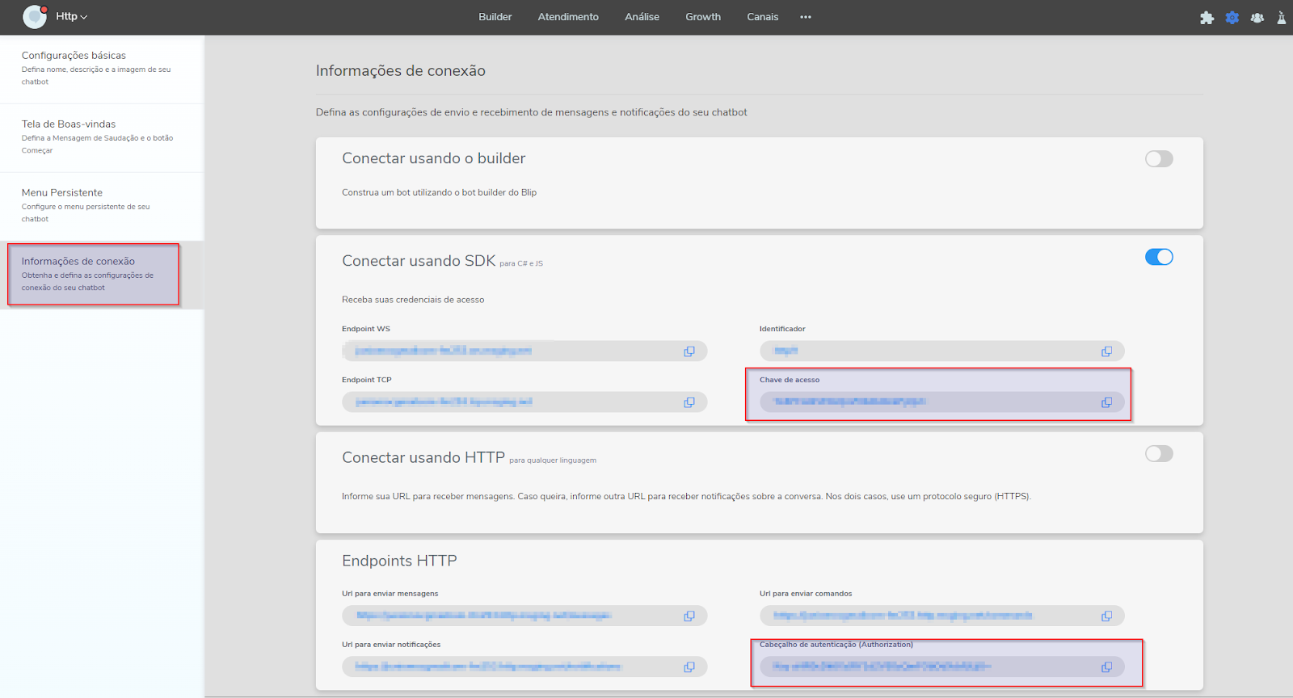Go to the Builder menu
Image resolution: width=1293 pixels, height=698 pixels.
(x=495, y=17)
